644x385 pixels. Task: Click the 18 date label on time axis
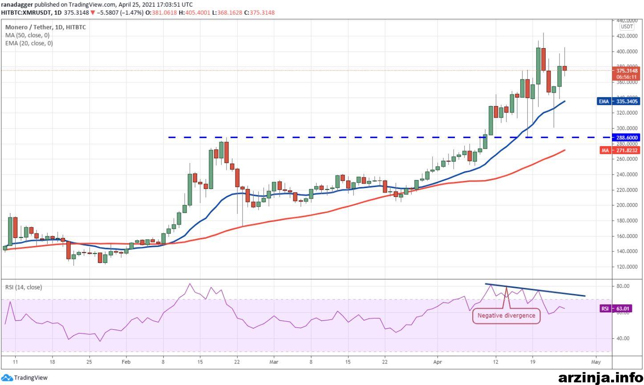coord(53,362)
